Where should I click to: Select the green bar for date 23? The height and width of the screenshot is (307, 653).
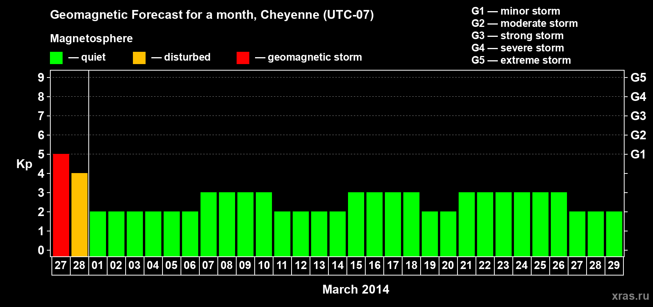tap(504, 224)
